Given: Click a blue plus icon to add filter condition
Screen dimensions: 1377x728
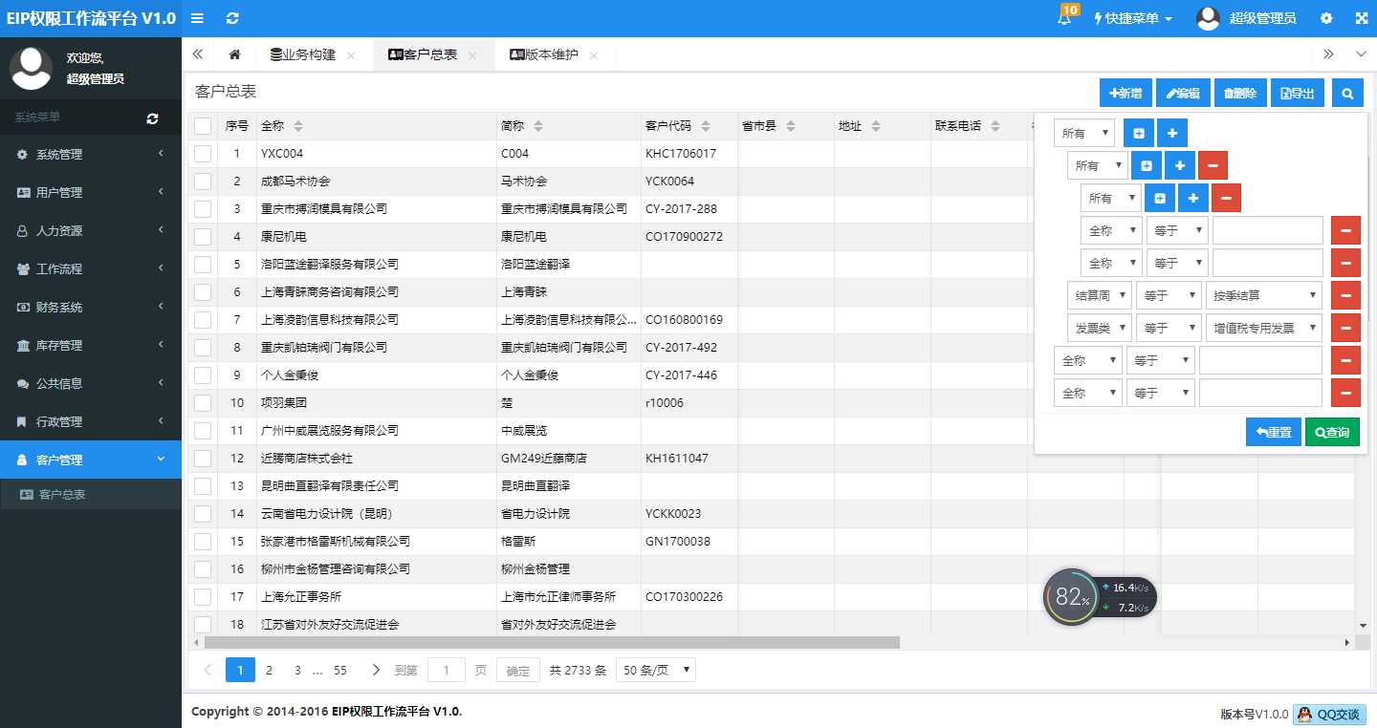Looking at the screenshot, I should click(x=1172, y=132).
